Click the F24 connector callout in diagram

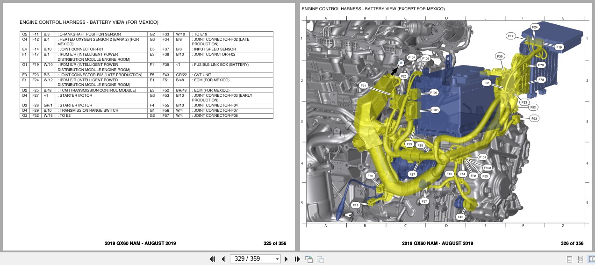(x=535, y=27)
